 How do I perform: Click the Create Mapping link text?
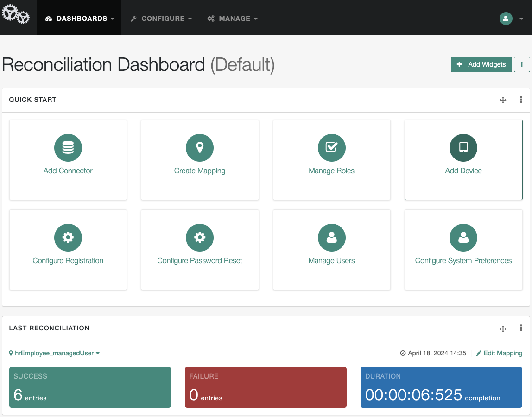pos(199,171)
